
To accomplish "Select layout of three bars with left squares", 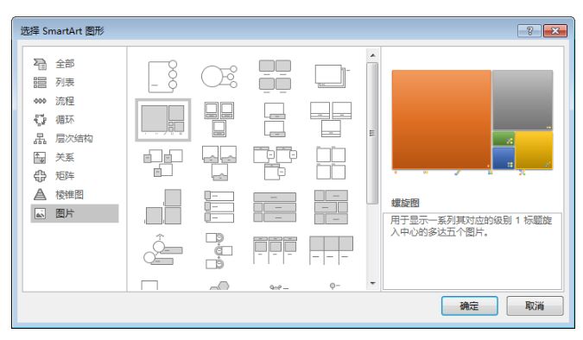I will click(219, 206).
